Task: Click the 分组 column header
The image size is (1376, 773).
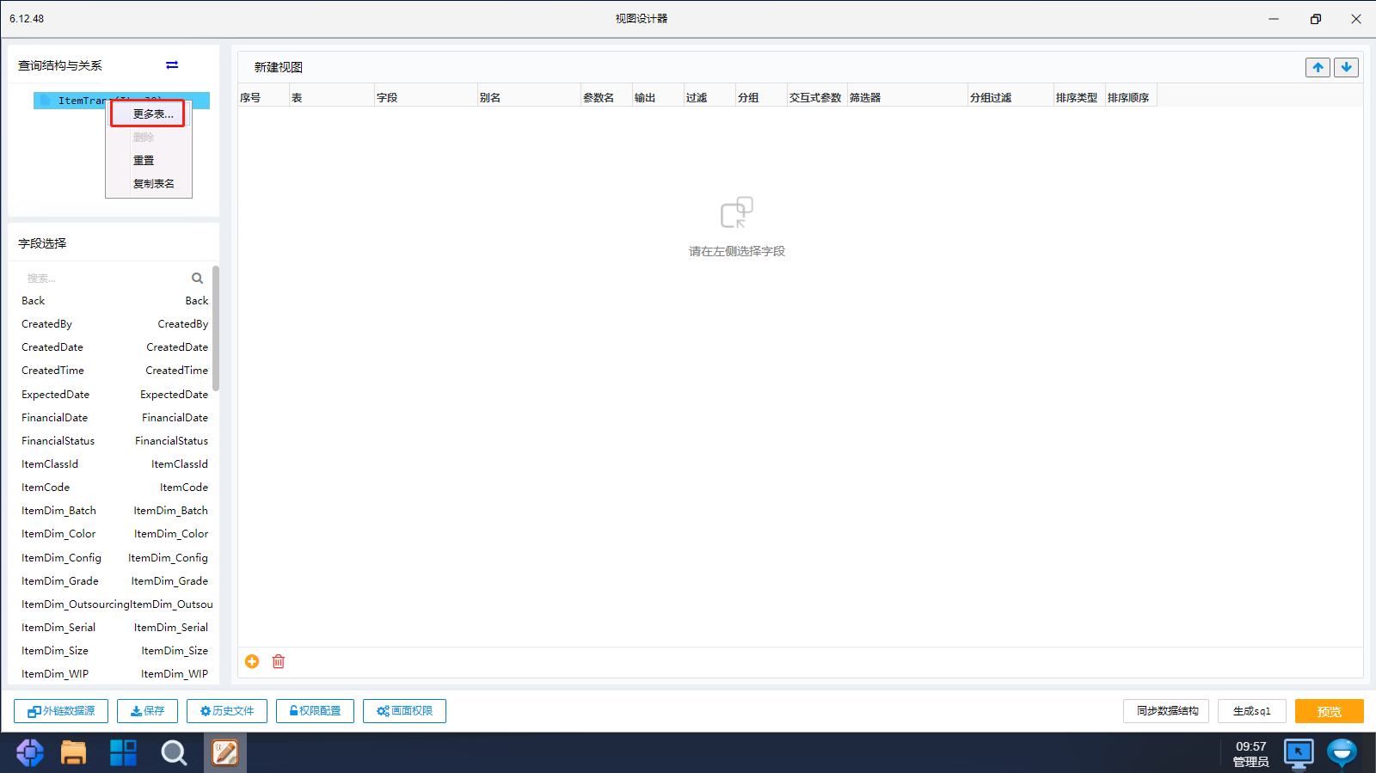Action: [761, 97]
